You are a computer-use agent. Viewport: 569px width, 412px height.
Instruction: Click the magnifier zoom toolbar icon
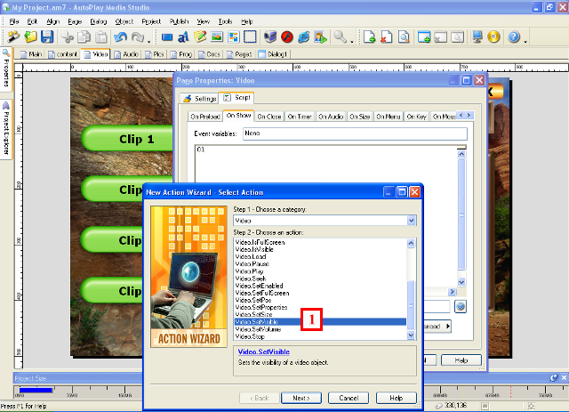(x=340, y=37)
